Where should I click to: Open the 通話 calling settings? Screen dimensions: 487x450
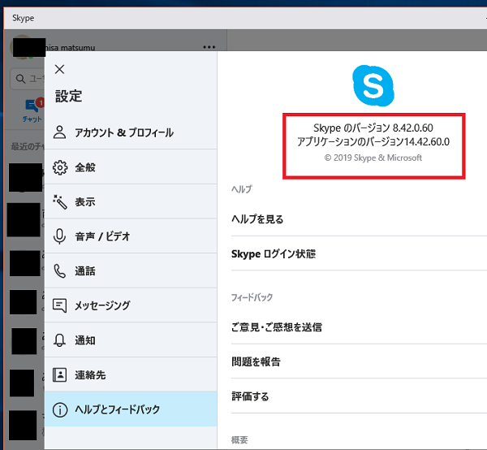click(x=131, y=271)
